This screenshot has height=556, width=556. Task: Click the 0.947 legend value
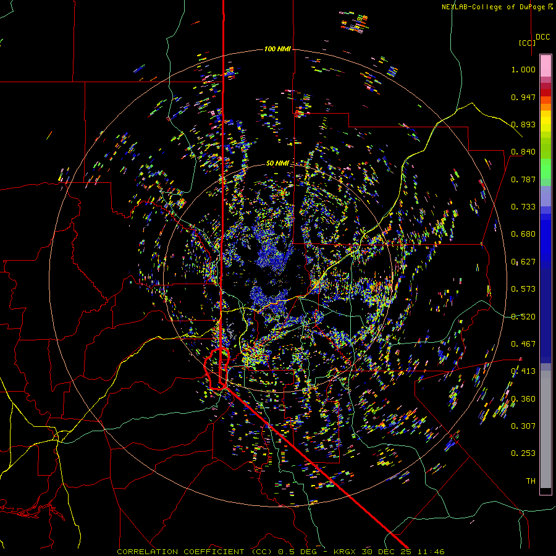point(523,97)
